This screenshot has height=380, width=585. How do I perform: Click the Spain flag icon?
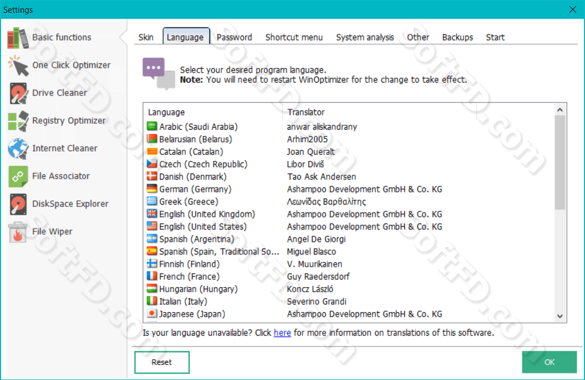pos(152,251)
